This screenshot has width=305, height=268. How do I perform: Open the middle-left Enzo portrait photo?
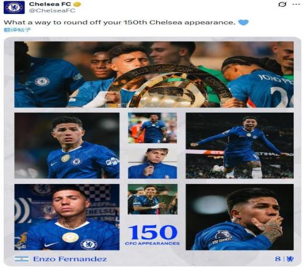(x=67, y=146)
